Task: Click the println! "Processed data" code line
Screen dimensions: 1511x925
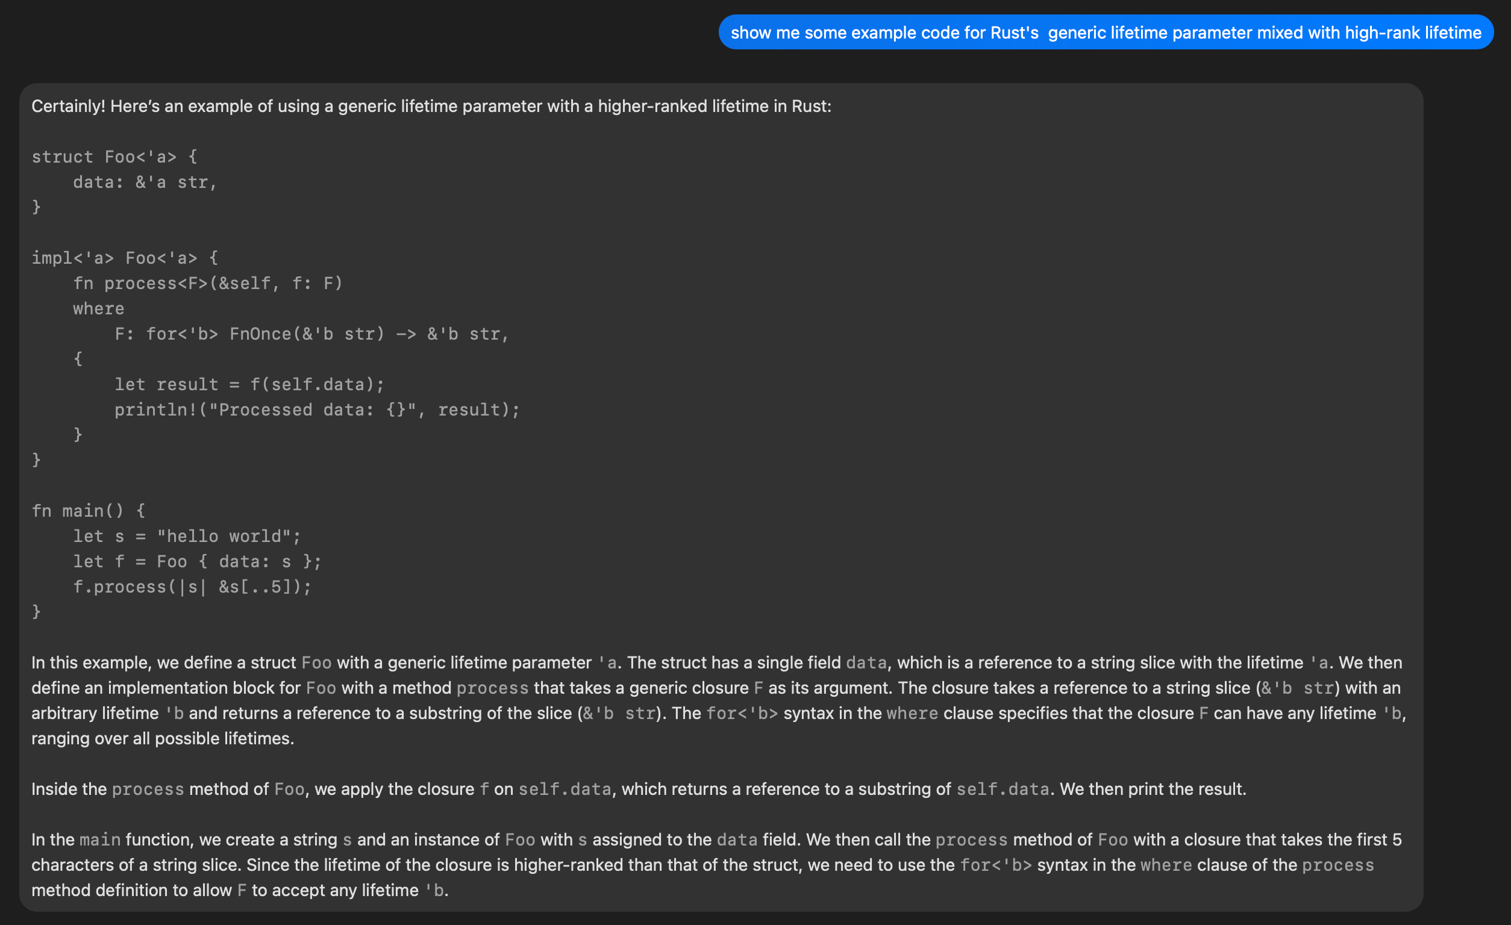Action: point(316,410)
